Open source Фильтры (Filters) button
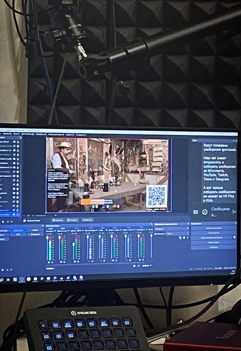 point(72,220)
